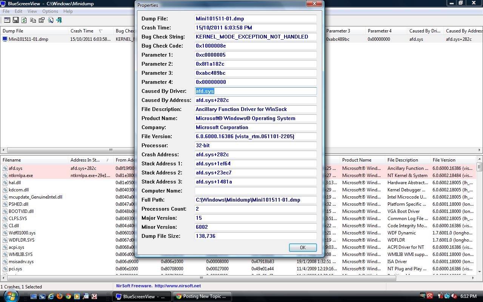
Task: Sort by Caused By Driver column header
Action: click(425, 31)
